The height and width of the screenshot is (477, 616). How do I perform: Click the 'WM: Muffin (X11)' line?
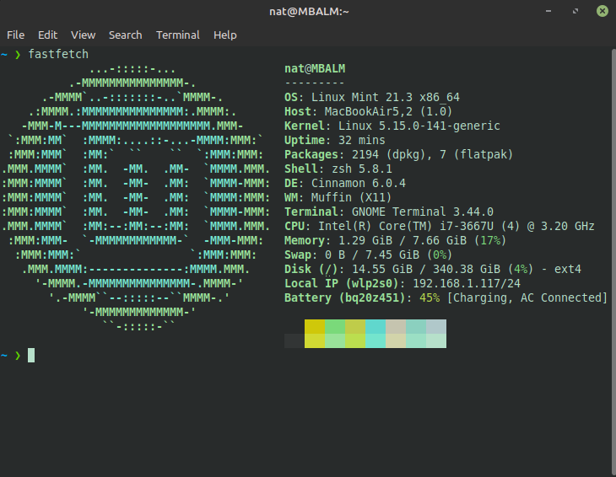[338, 197]
